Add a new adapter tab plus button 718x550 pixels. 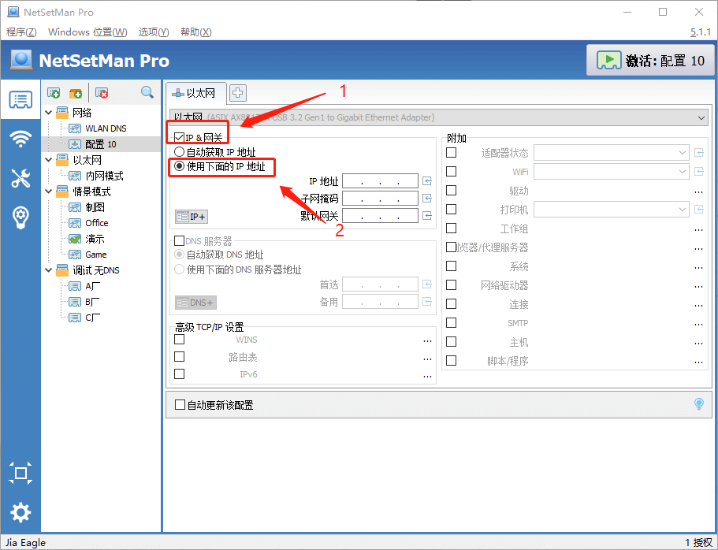tap(237, 92)
